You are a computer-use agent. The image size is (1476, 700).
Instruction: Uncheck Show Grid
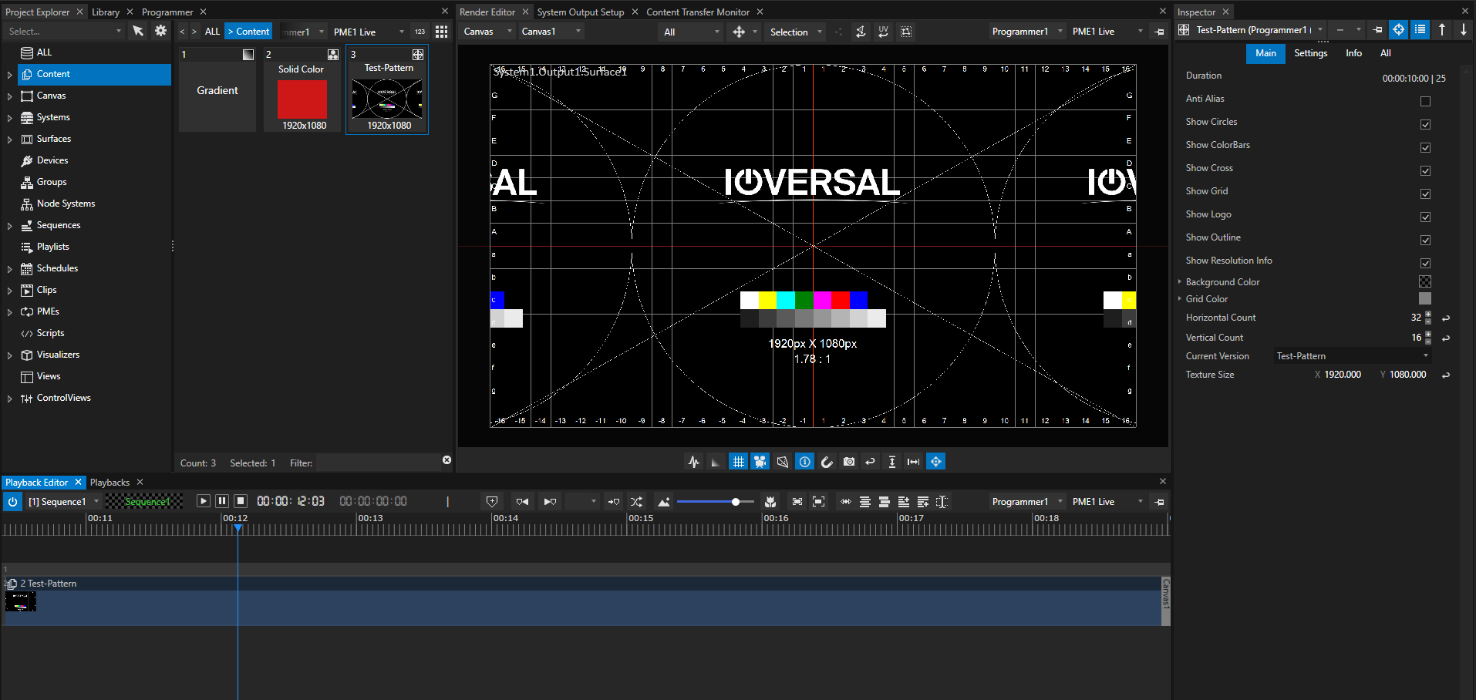click(1425, 194)
